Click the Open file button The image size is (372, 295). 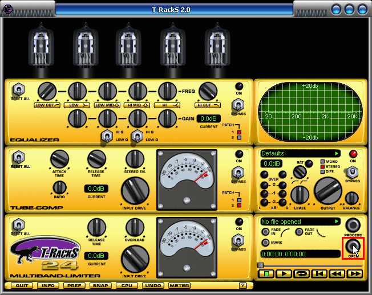pyautogui.click(x=353, y=246)
